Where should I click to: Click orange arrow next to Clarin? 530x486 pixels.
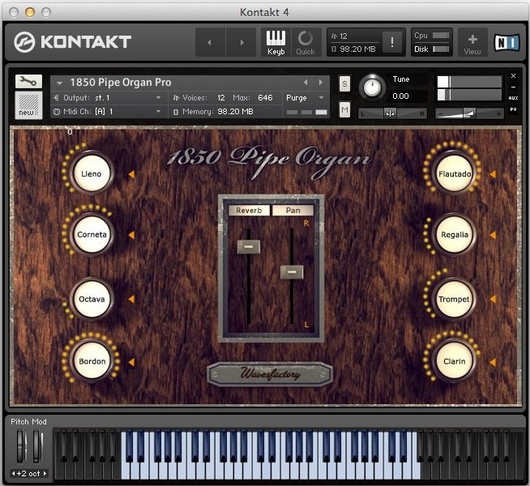pyautogui.click(x=493, y=362)
